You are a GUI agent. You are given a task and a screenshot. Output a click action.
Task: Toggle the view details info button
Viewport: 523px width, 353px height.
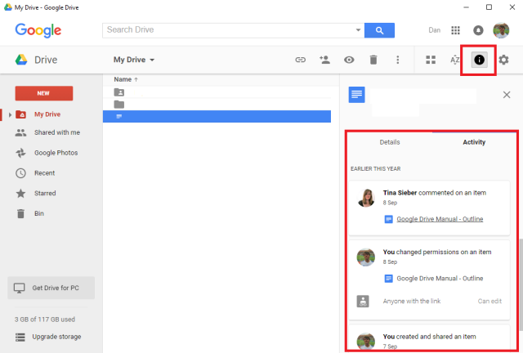[x=479, y=60]
